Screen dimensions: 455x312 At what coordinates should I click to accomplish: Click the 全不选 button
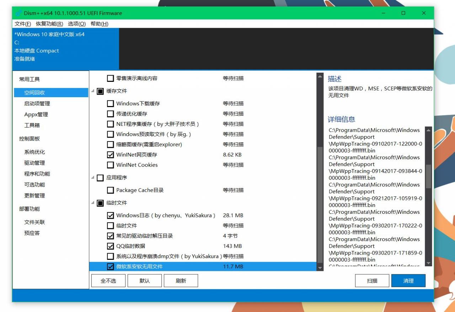coord(108,280)
